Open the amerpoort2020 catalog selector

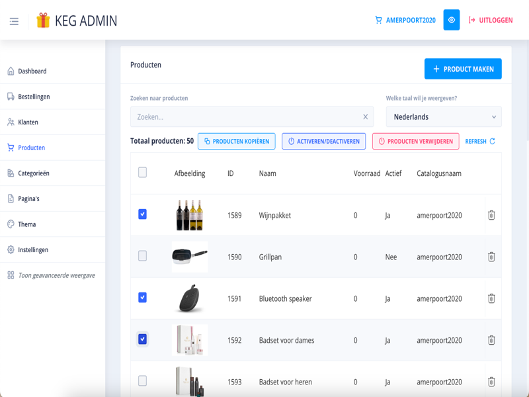tap(405, 21)
